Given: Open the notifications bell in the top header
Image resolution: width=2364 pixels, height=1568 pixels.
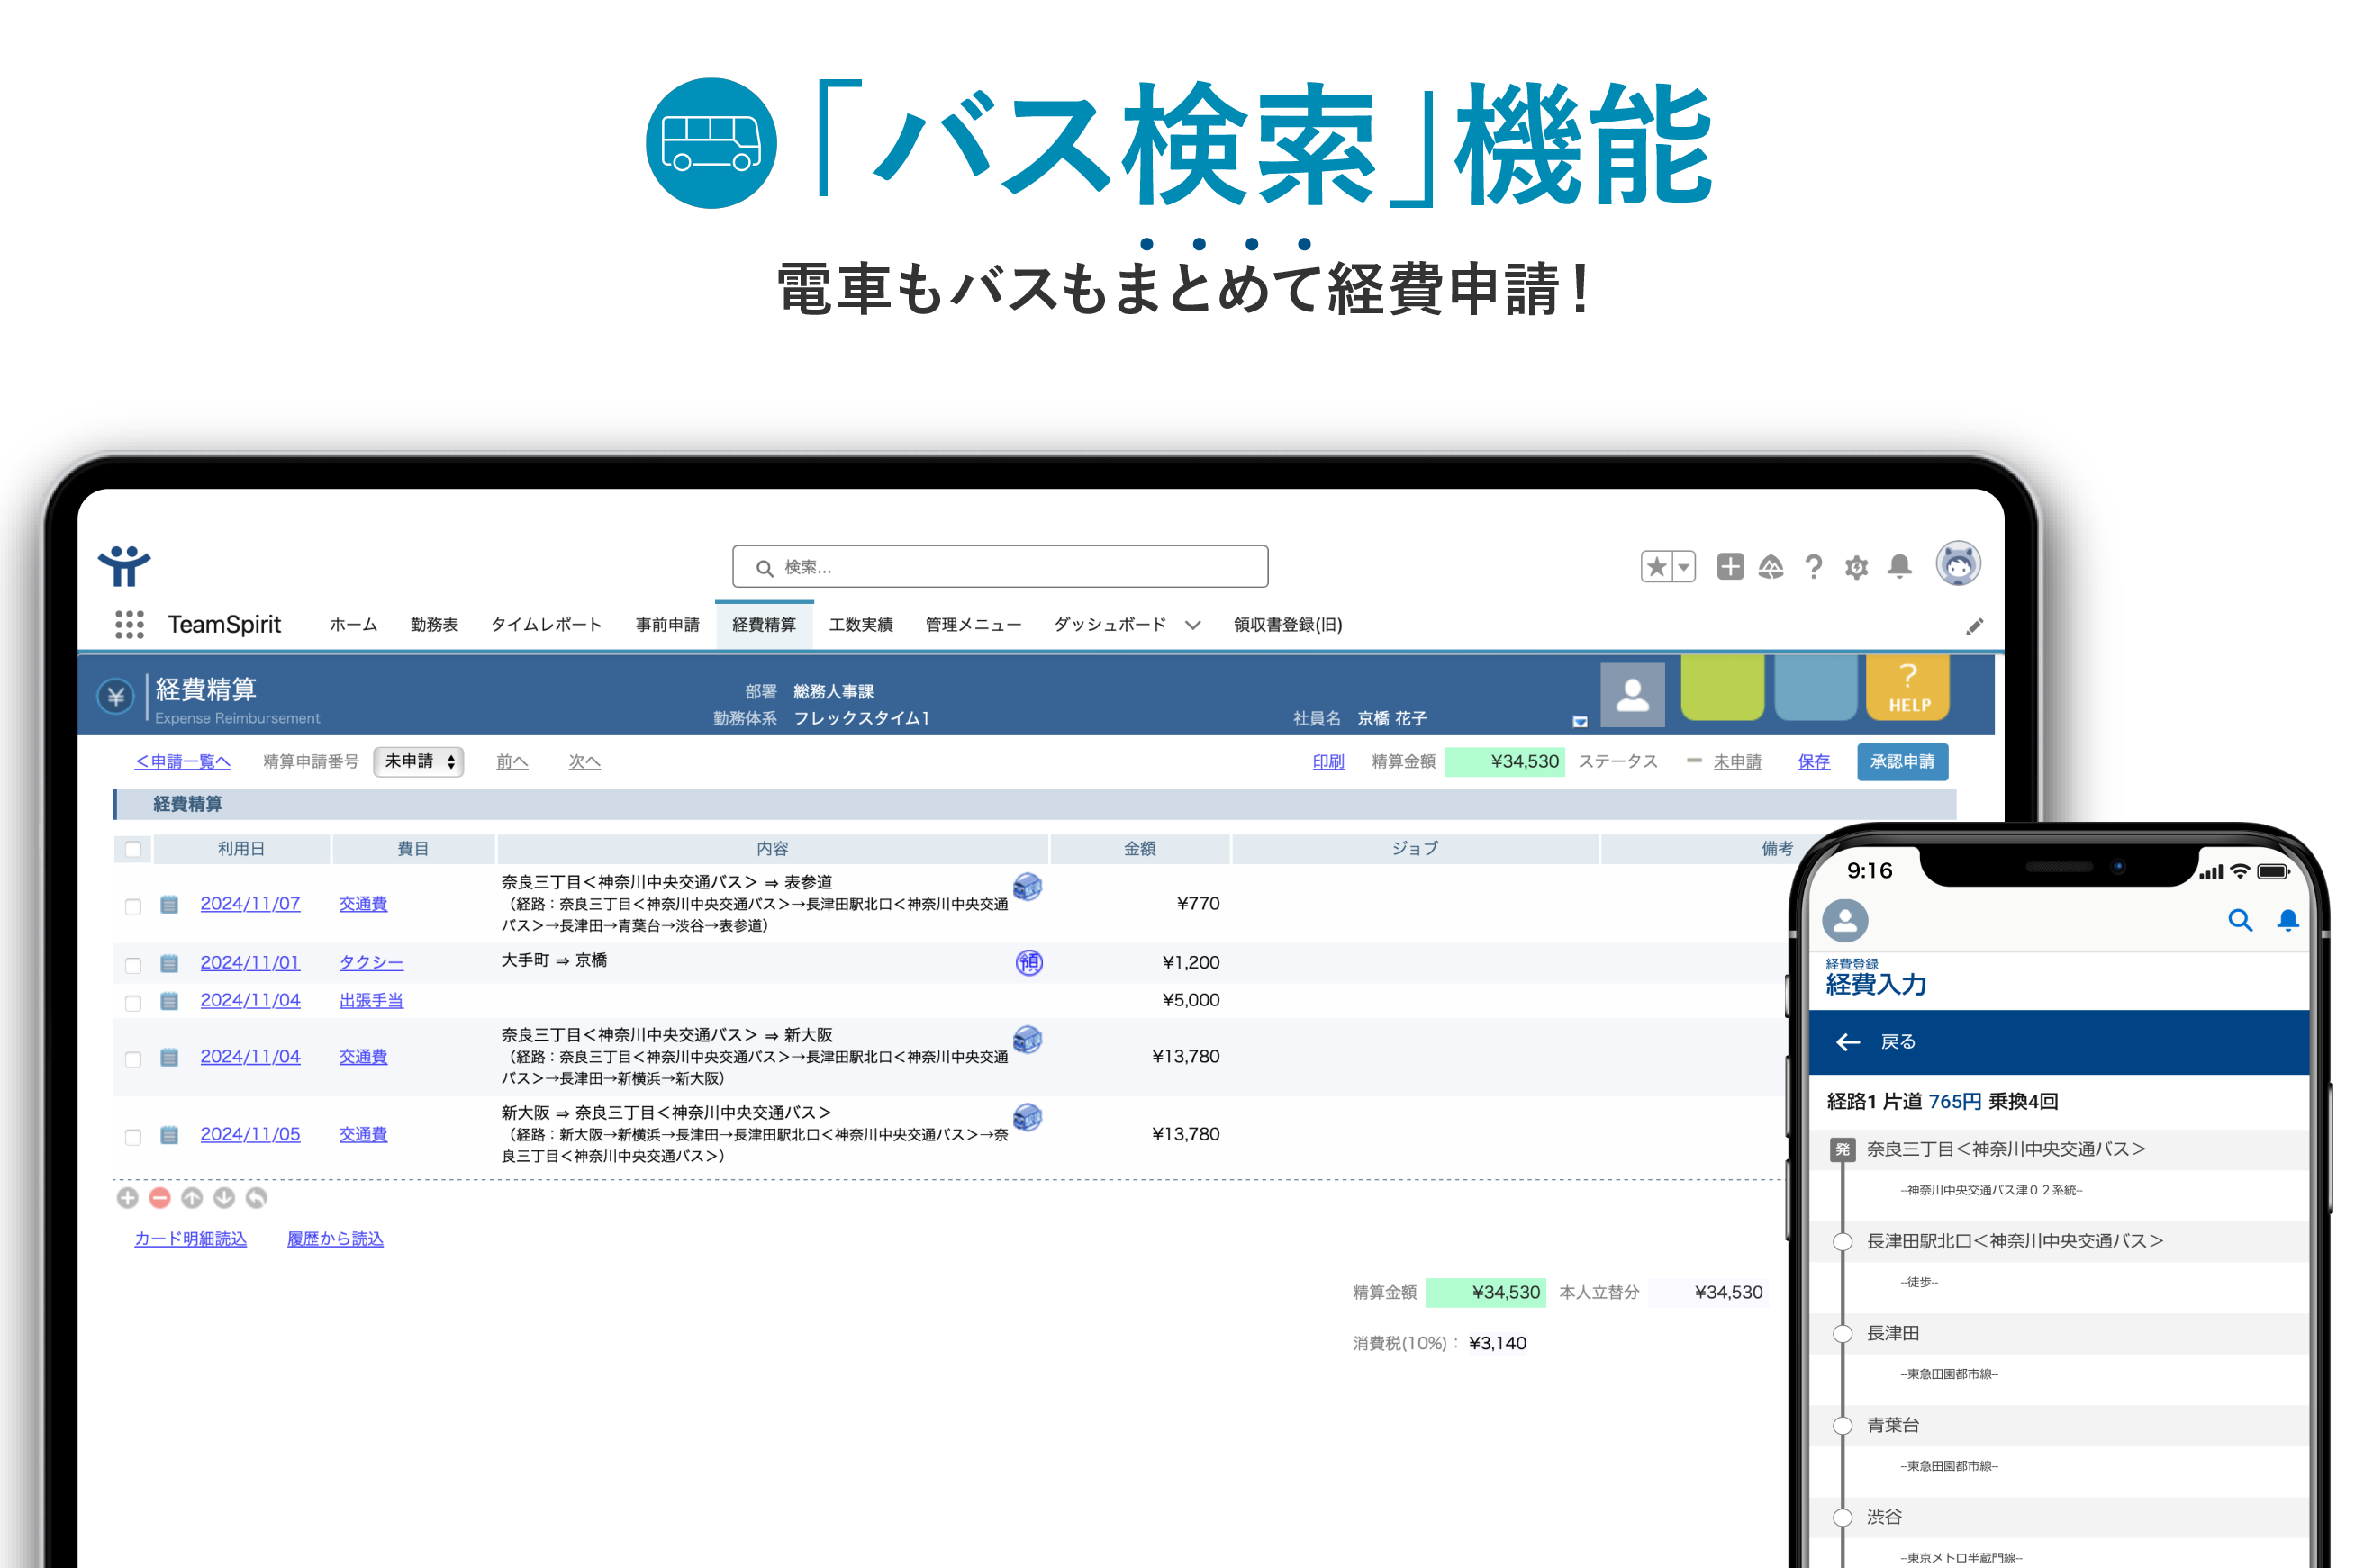Looking at the screenshot, I should [1898, 567].
